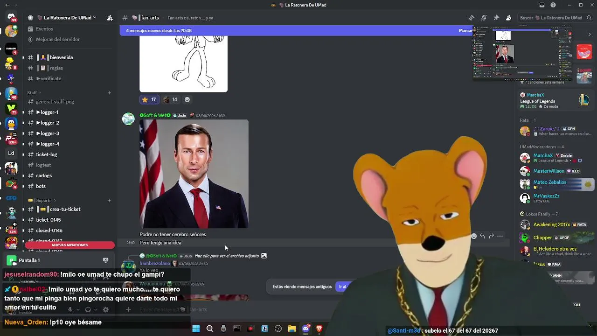Click Soft & Wet author name
Viewport: 597px width, 336px height.
pyautogui.click(x=155, y=115)
